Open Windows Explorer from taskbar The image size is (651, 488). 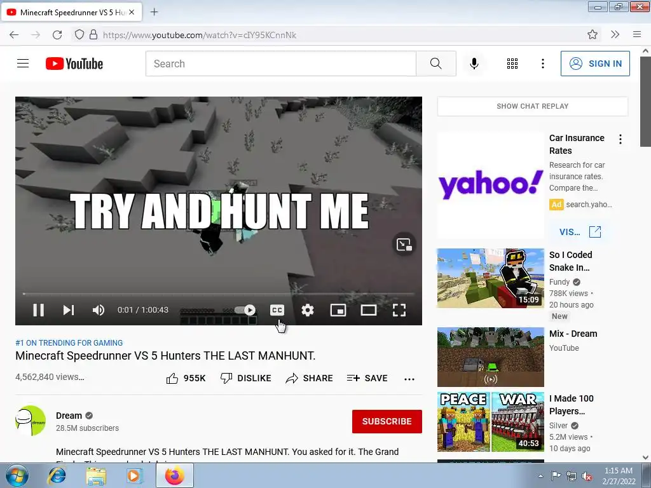[96, 476]
